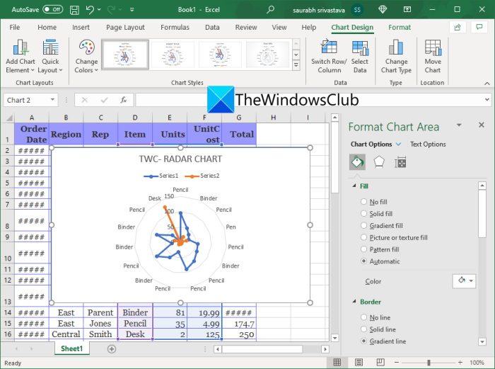This screenshot has width=495, height=369.
Task: Click Select Data button
Action: tap(359, 57)
